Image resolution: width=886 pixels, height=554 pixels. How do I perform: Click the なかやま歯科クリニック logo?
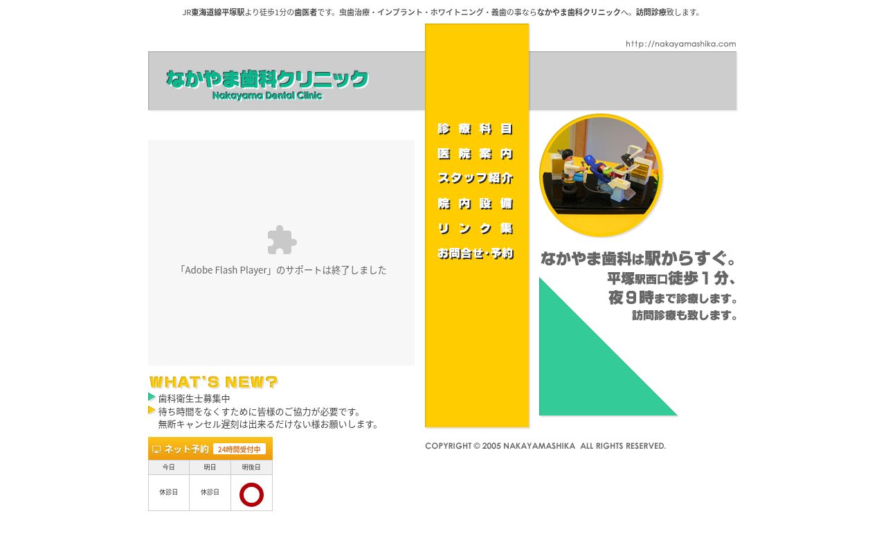[x=267, y=84]
